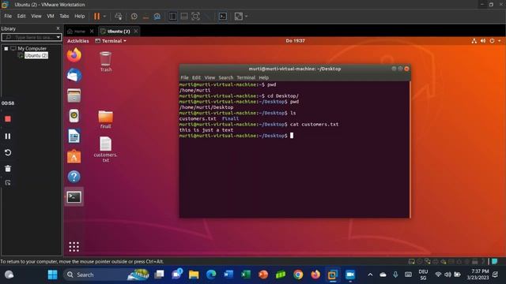The width and height of the screenshot is (506, 284).
Task: Open Rhythmbox from the Ubuntu dock
Action: pyautogui.click(x=74, y=116)
